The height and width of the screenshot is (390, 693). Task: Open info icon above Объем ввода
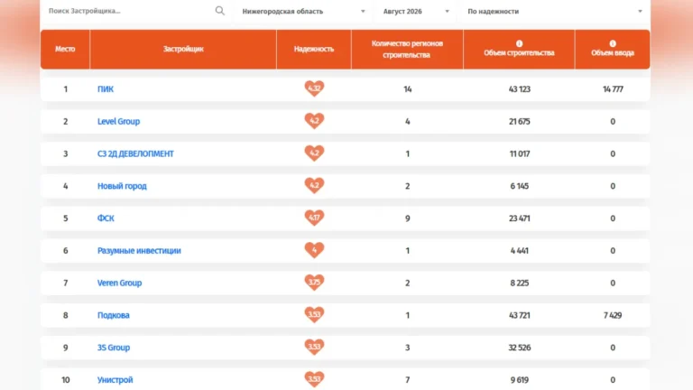click(x=613, y=43)
